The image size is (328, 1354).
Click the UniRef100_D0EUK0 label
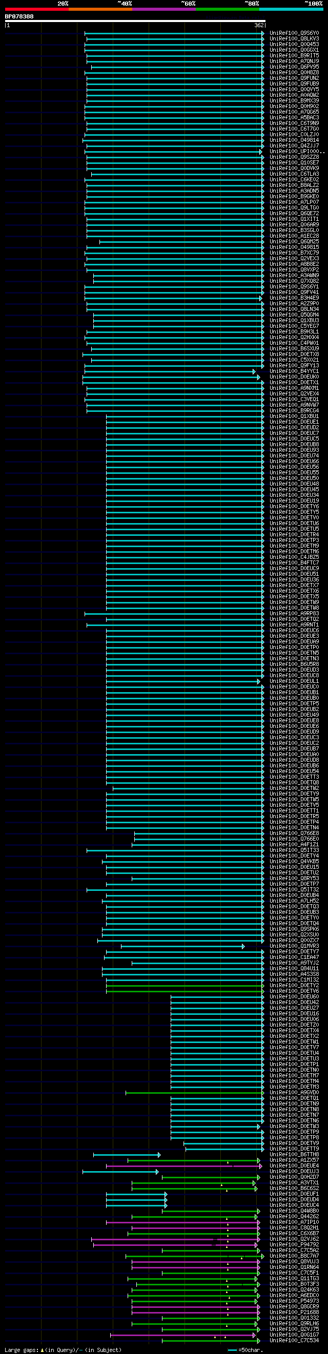click(x=294, y=377)
